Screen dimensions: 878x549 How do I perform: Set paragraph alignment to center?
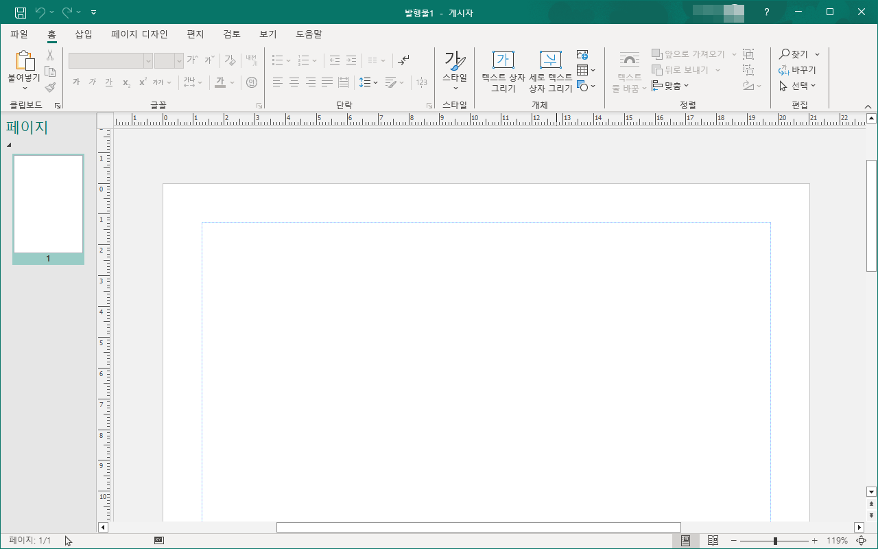[294, 82]
